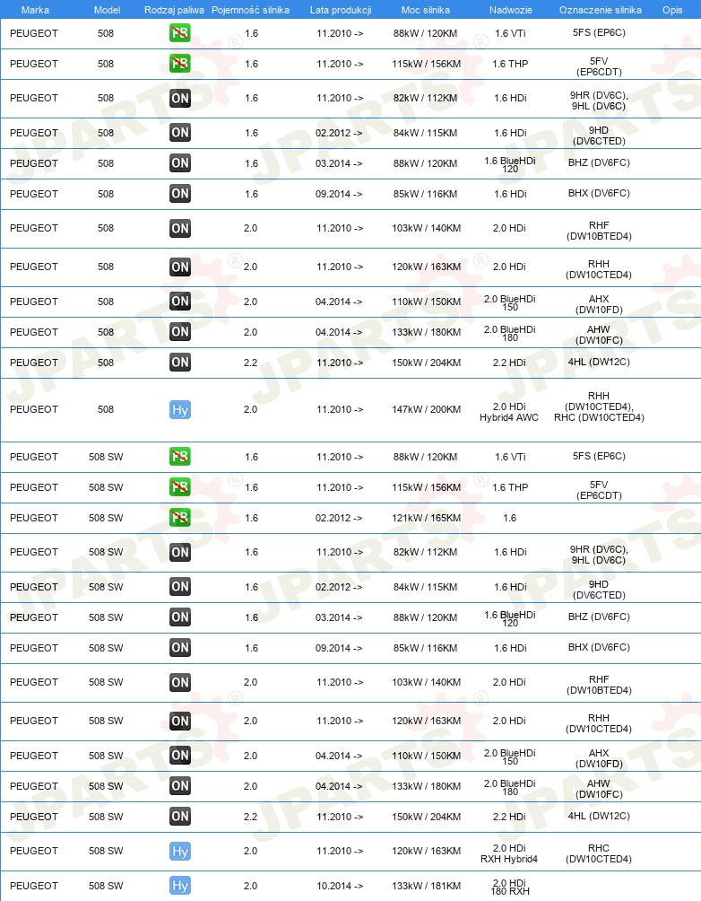Click 2.2 capacity cell in plain 508 row

pyautogui.click(x=250, y=363)
